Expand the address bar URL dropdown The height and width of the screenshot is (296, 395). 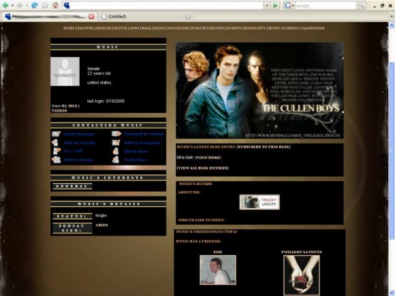267,5
